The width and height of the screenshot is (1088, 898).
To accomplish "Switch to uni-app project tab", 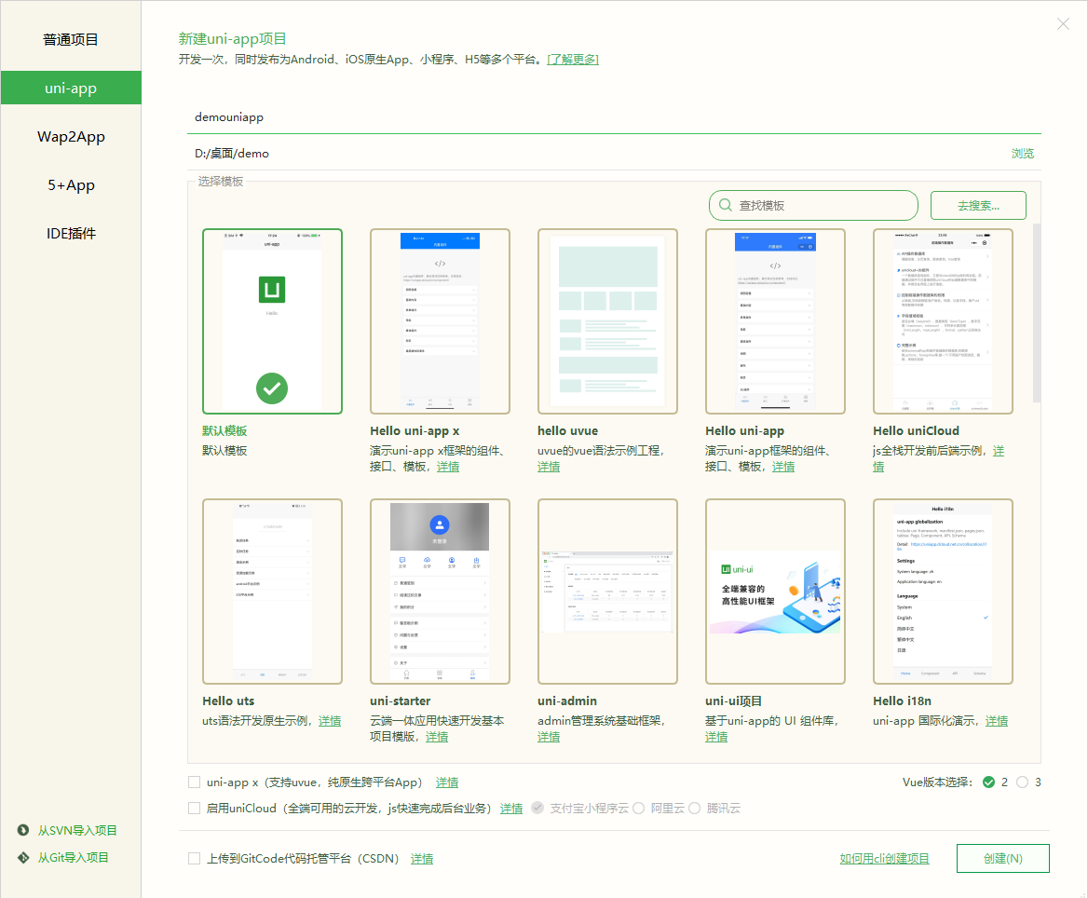I will coord(71,88).
